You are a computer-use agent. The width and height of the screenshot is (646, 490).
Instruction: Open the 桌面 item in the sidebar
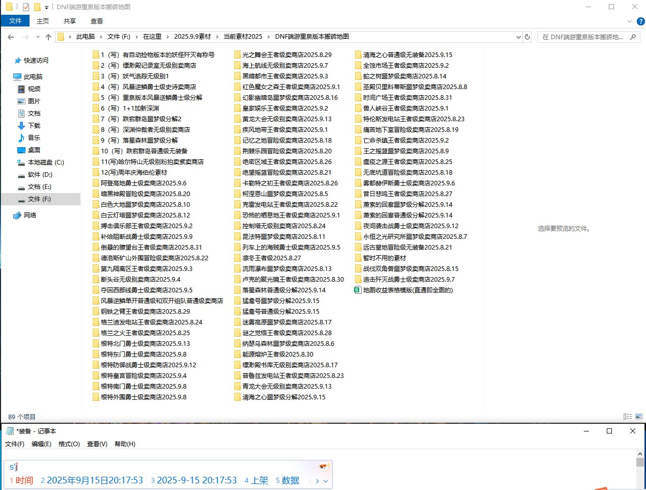33,150
